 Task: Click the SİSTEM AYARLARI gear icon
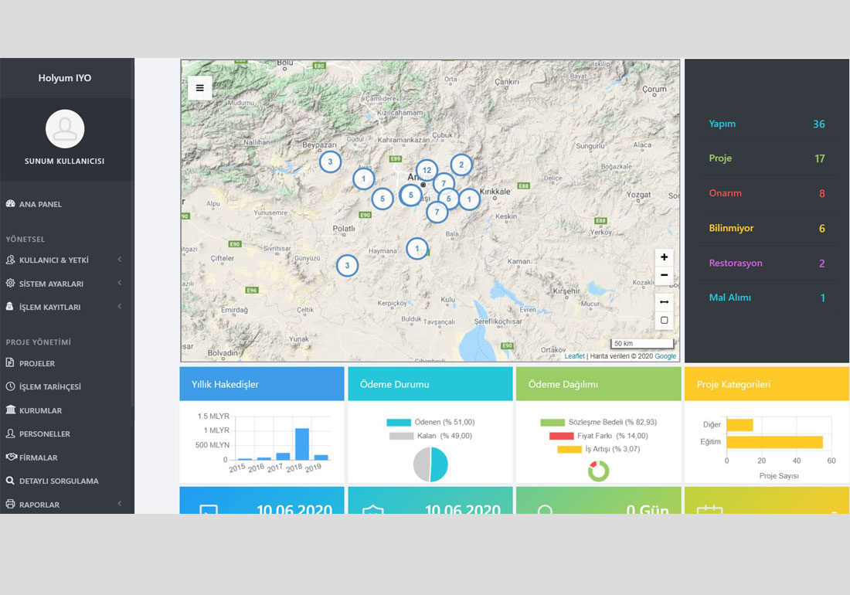pos(10,283)
